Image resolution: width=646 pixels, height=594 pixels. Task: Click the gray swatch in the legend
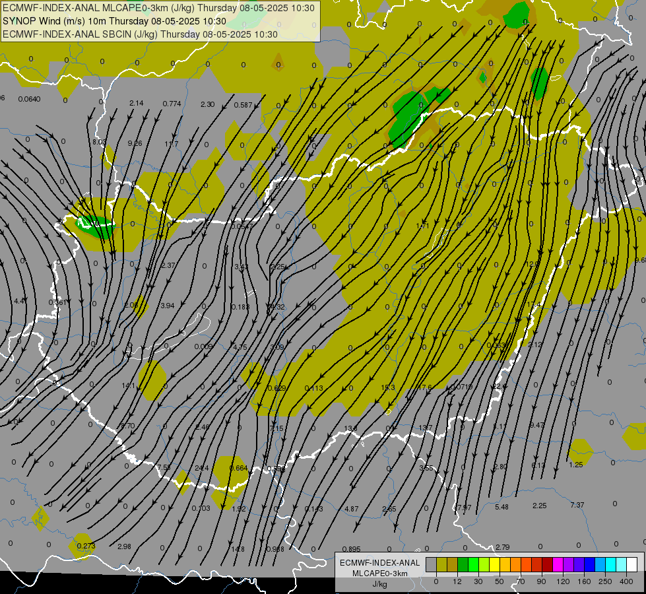(x=431, y=565)
